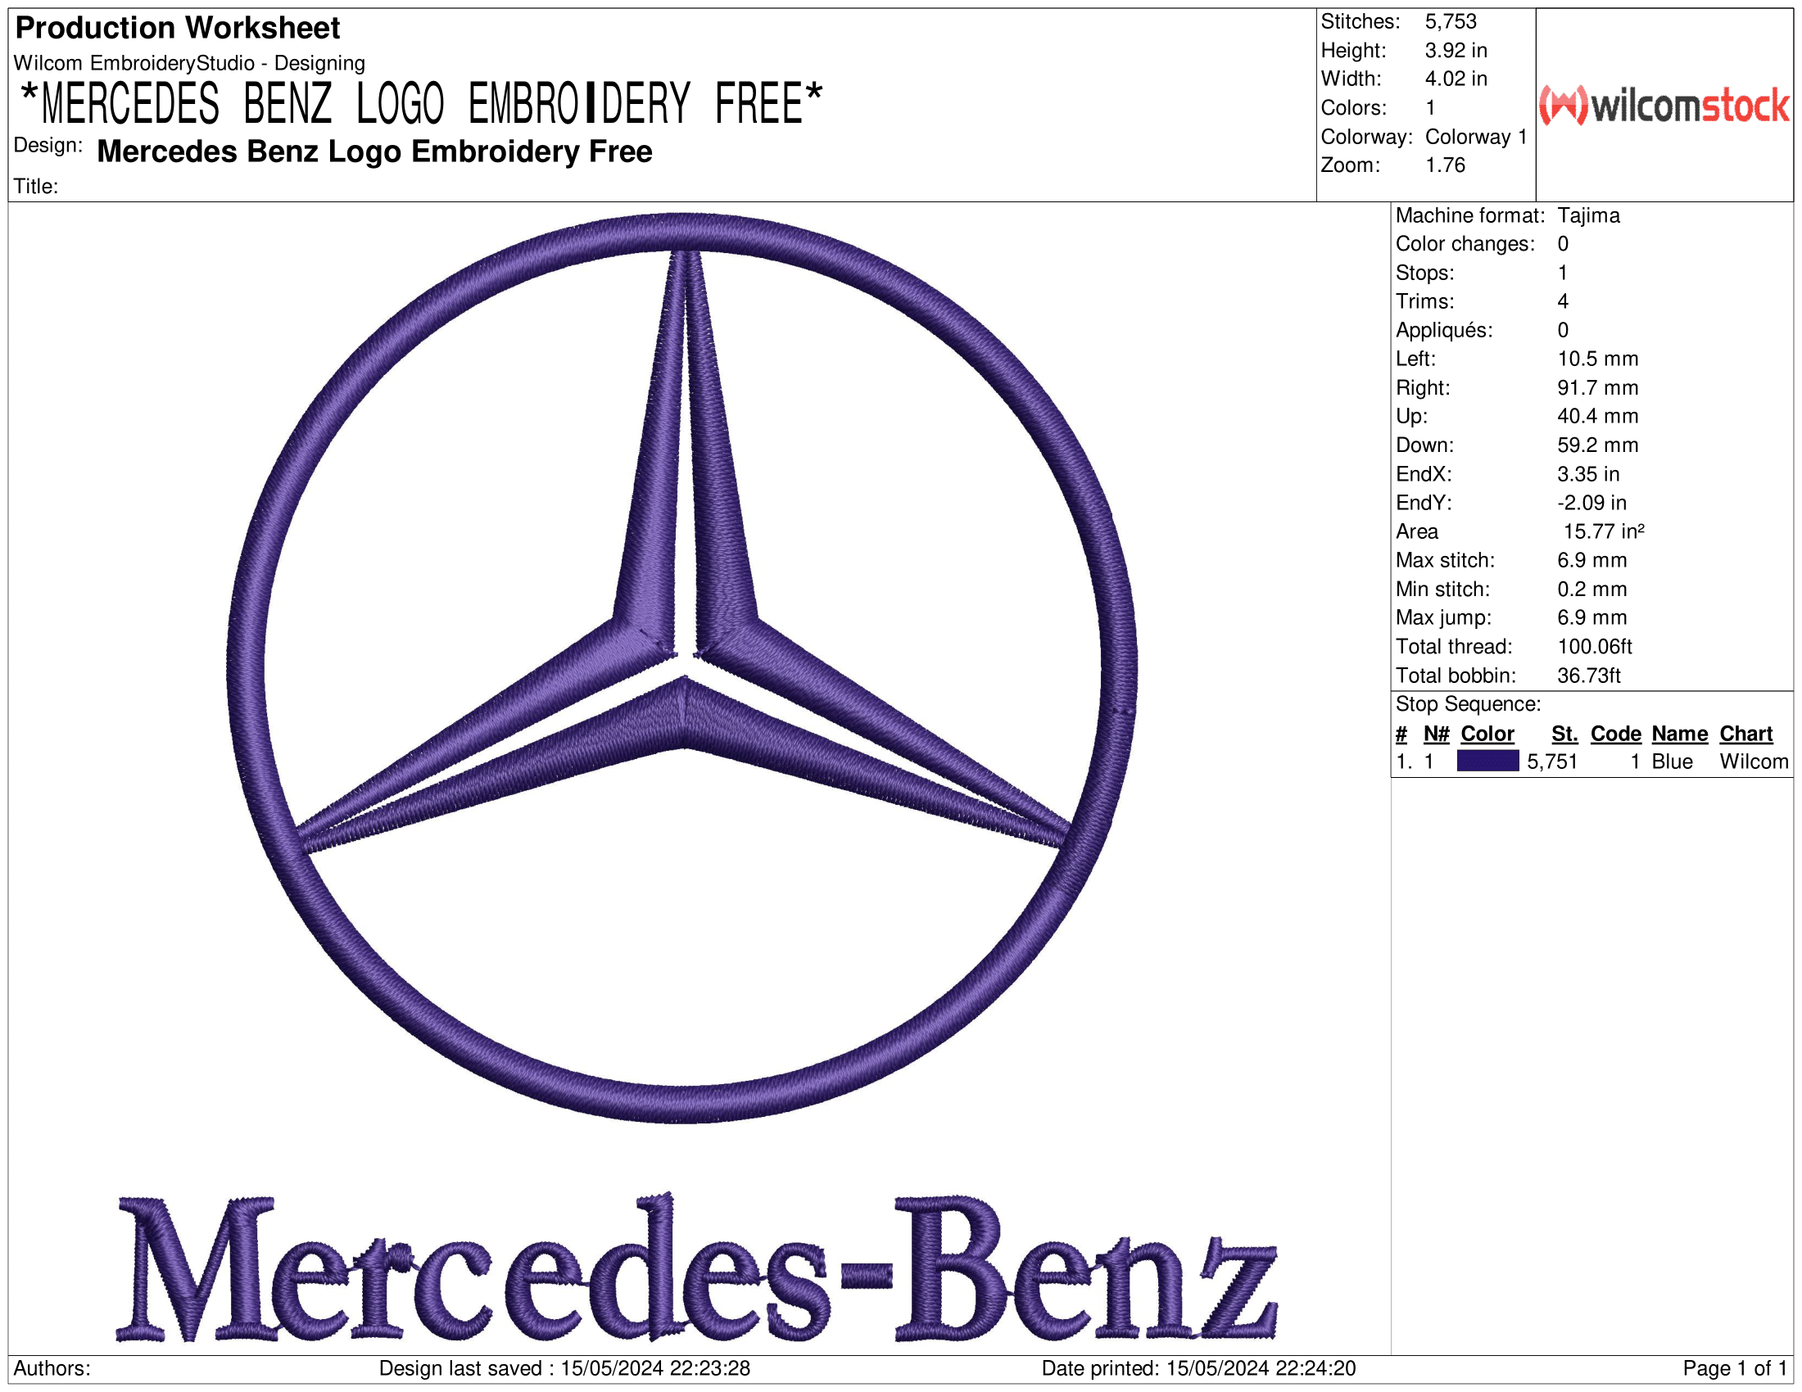Click the N# column header
The image size is (1802, 1392).
1436,734
